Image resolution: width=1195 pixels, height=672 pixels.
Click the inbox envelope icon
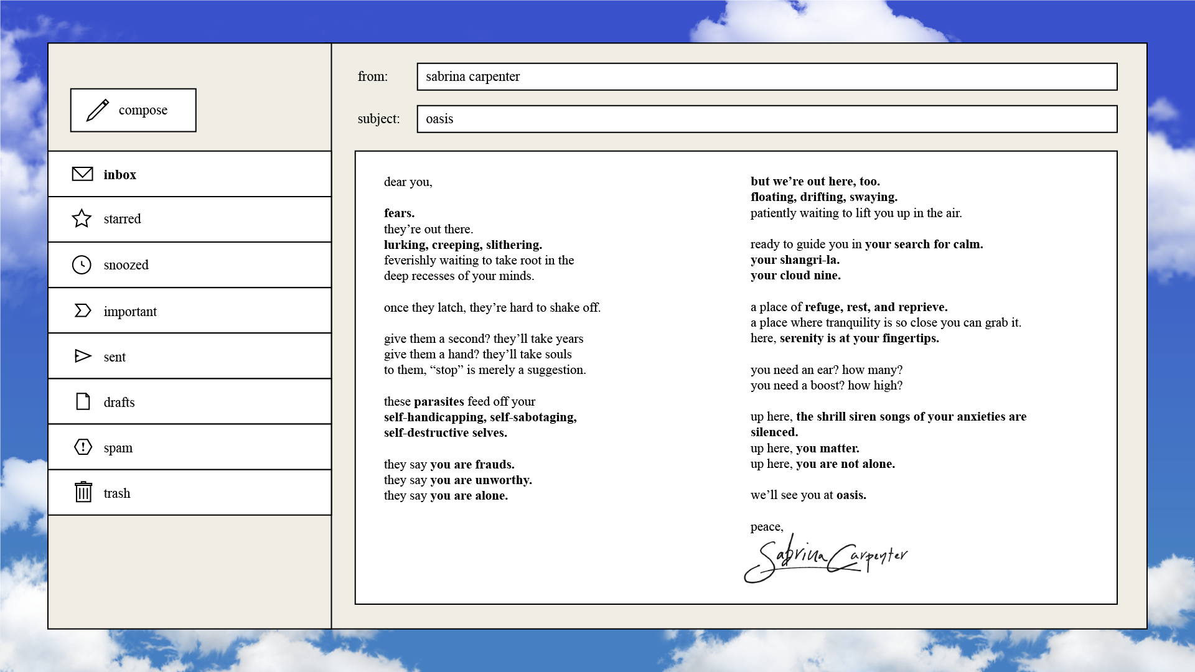click(x=82, y=174)
